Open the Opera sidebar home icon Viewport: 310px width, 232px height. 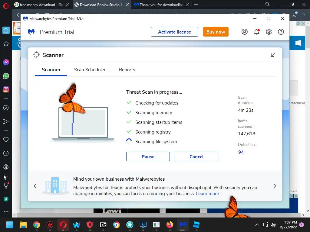tap(6, 30)
